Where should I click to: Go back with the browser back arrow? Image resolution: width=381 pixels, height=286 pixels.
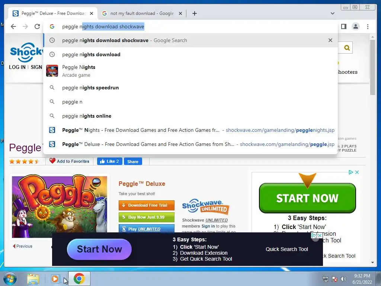tap(13, 26)
